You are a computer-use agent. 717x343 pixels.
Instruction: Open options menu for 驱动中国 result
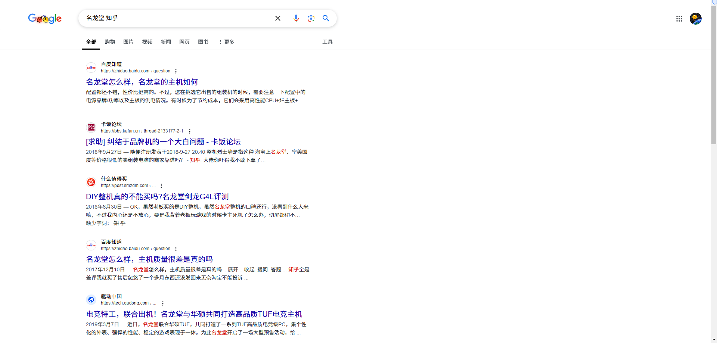pos(163,303)
